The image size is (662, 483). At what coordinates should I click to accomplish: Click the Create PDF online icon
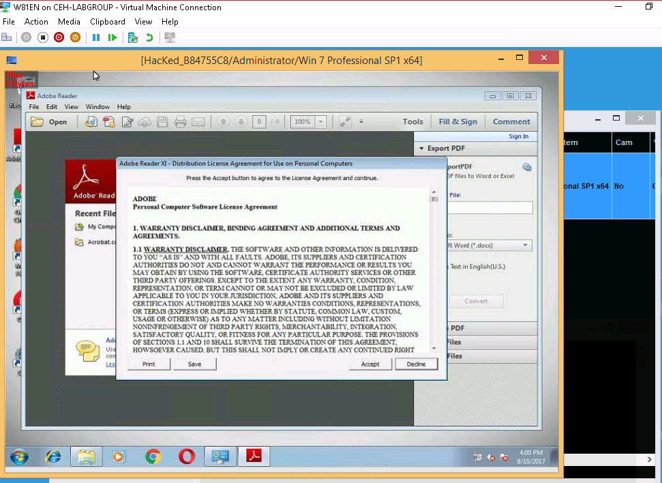[91, 122]
